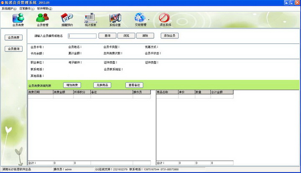The image size is (301, 173).
Task: Click the 添加会员 button
Action: [x=169, y=36]
